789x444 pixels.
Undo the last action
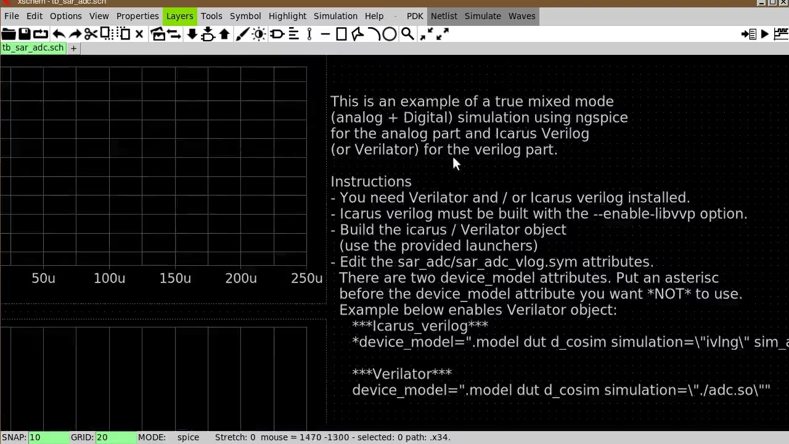click(x=59, y=34)
